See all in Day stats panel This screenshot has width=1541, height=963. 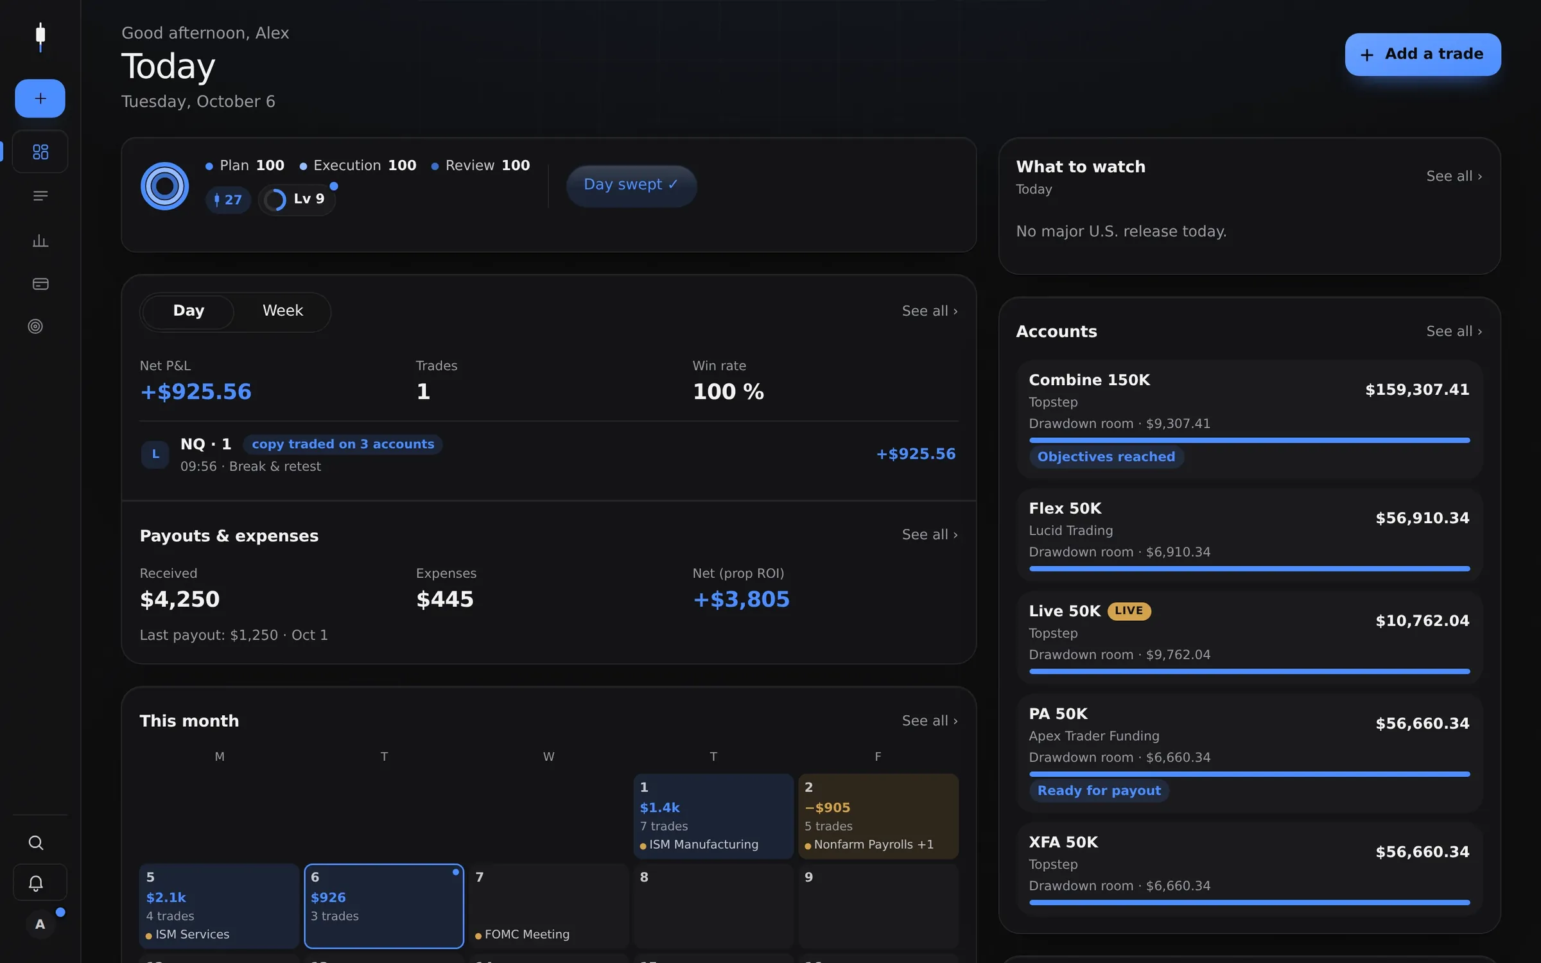pyautogui.click(x=930, y=311)
